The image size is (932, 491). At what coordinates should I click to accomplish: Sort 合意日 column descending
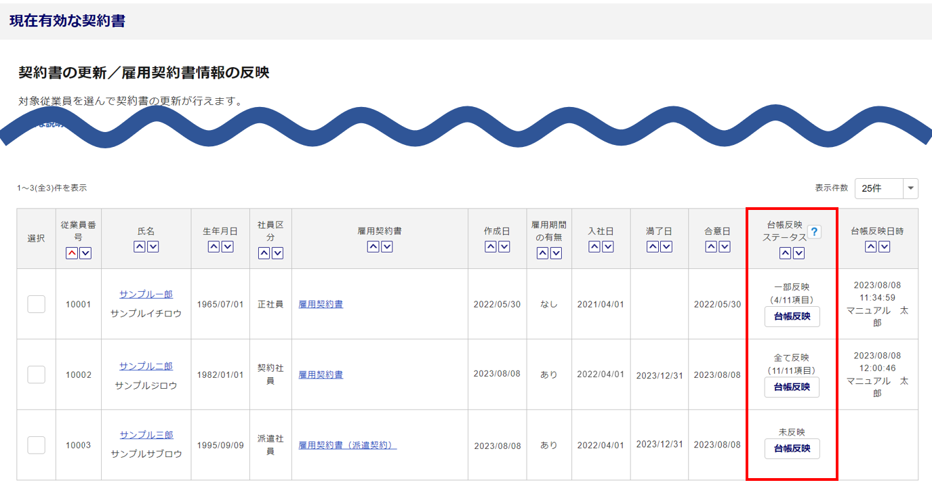[724, 247]
